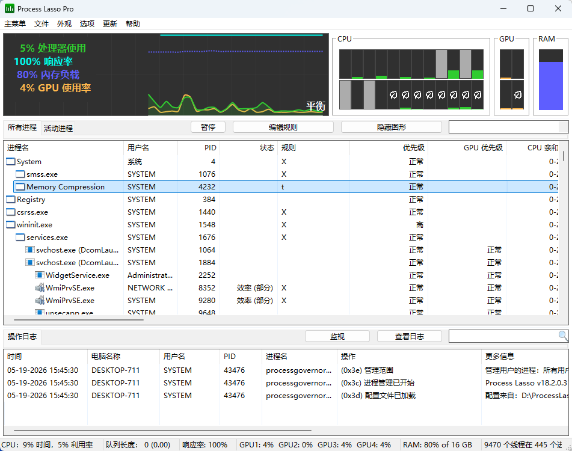
Task: Click the action log horizontal scrollbar
Action: coord(162,430)
